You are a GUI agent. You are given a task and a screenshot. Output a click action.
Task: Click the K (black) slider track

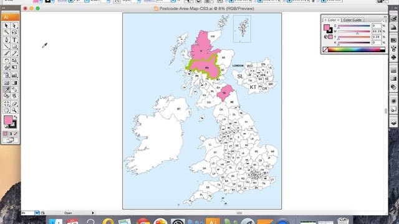(x=354, y=43)
